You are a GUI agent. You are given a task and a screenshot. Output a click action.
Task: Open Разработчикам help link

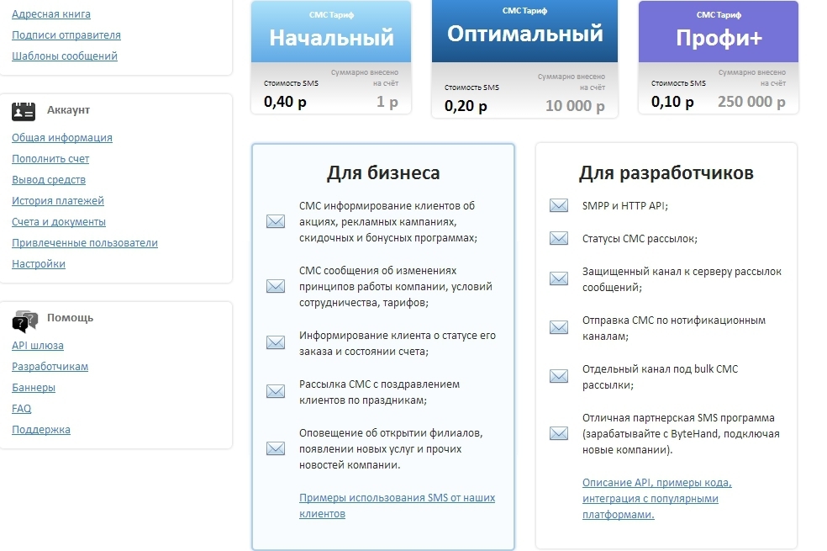50,367
